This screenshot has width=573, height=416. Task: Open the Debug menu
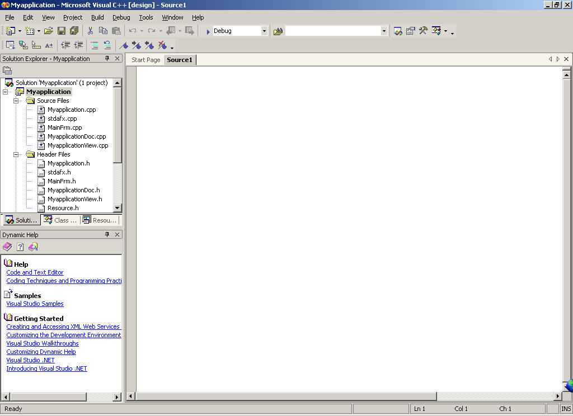tap(121, 17)
